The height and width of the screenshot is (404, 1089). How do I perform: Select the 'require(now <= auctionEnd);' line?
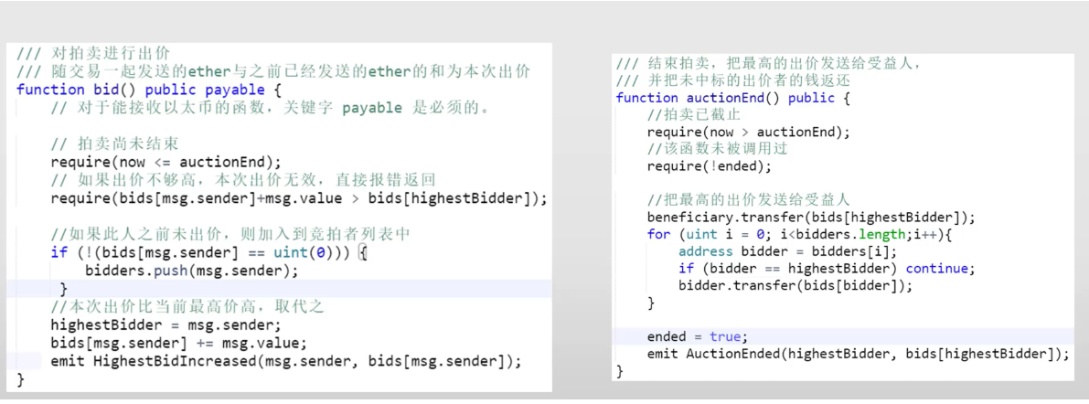[x=166, y=163]
